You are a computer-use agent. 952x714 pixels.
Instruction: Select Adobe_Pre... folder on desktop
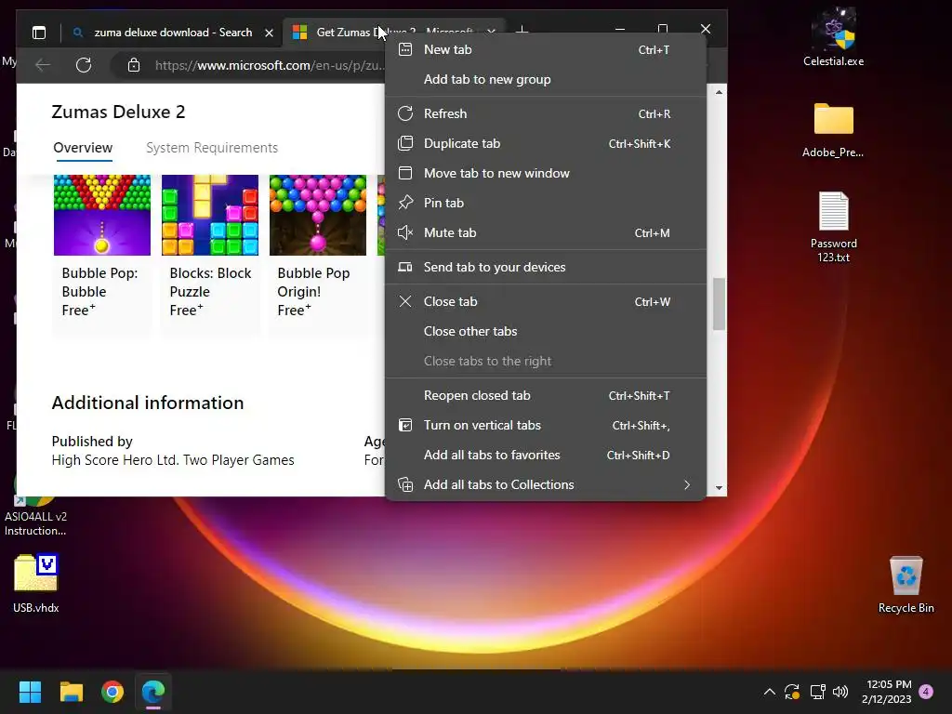coord(833,130)
